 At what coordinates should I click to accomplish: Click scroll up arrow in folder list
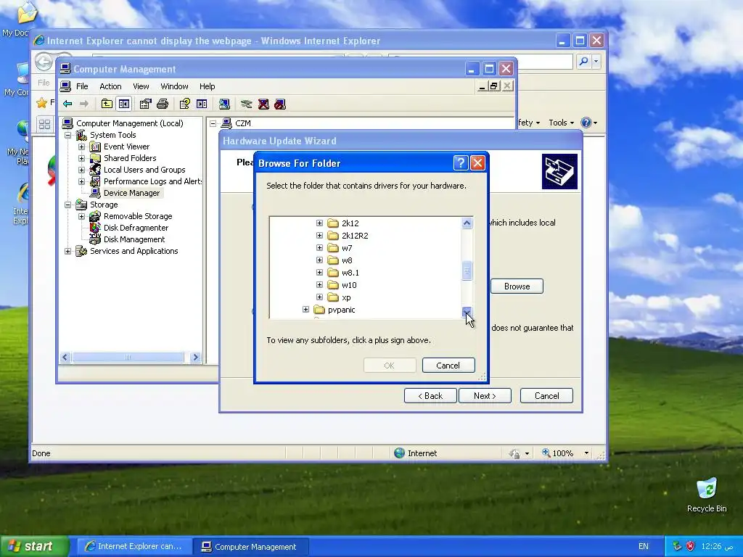467,223
